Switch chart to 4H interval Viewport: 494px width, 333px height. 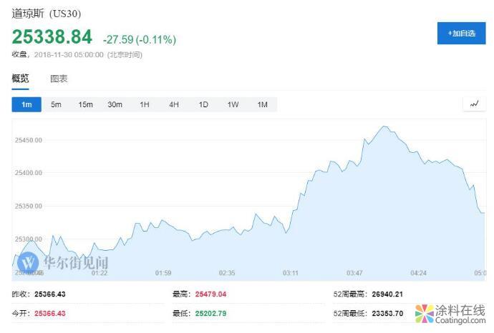point(174,105)
